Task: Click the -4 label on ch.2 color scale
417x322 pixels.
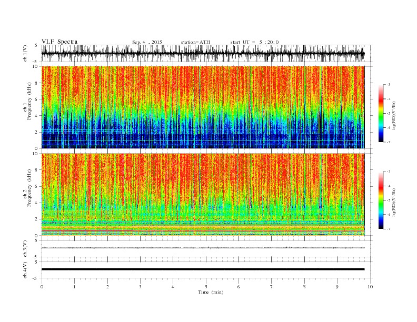Action: 389,186
